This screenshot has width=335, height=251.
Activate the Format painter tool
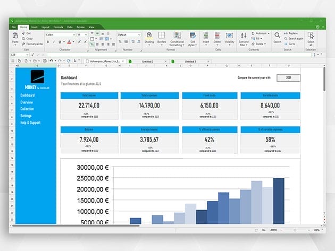click(x=23, y=44)
